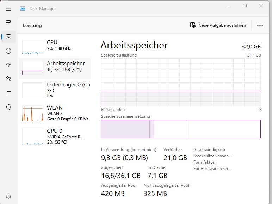Open the Users page icon

[8, 79]
